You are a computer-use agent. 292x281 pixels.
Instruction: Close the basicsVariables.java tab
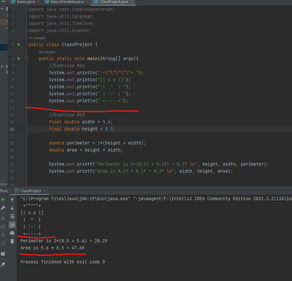(87, 2)
